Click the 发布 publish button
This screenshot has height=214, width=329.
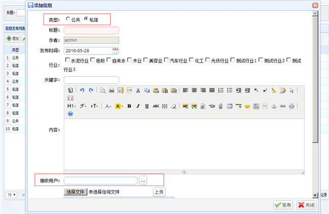coord(283,204)
